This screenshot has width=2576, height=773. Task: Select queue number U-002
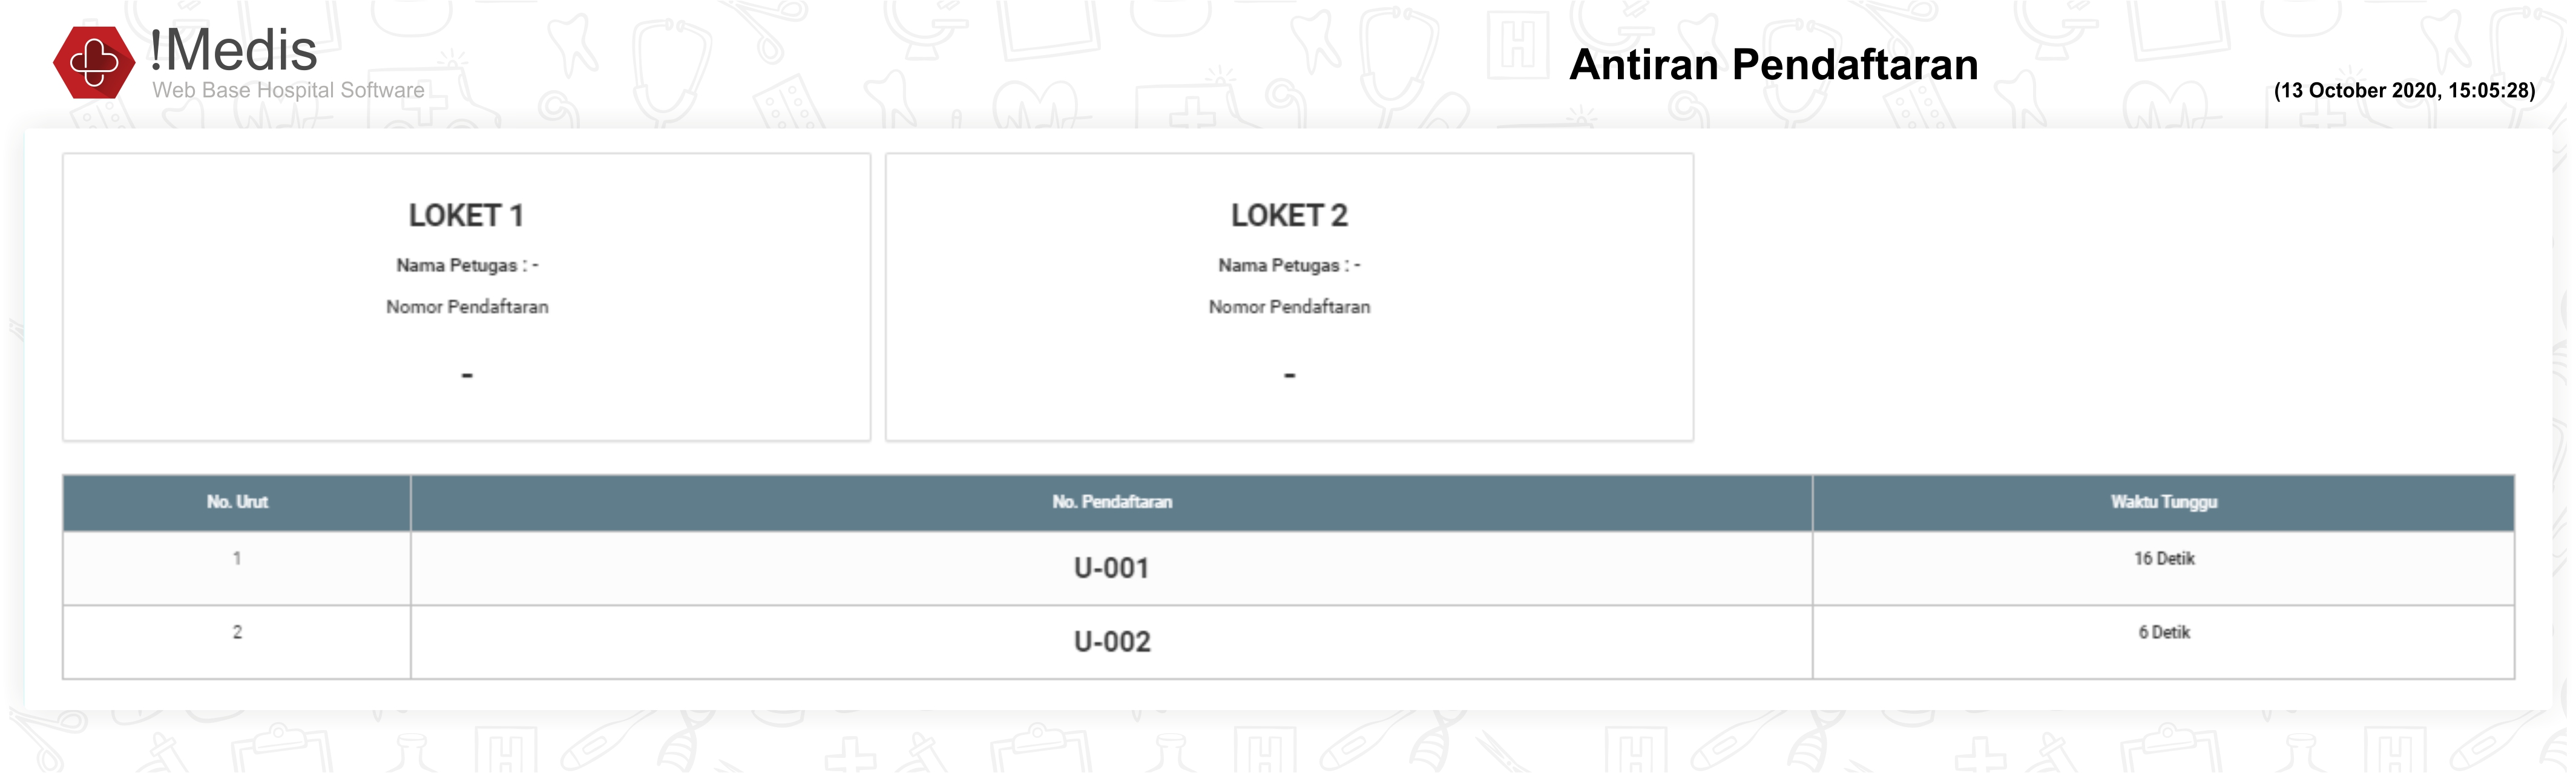coord(1112,641)
